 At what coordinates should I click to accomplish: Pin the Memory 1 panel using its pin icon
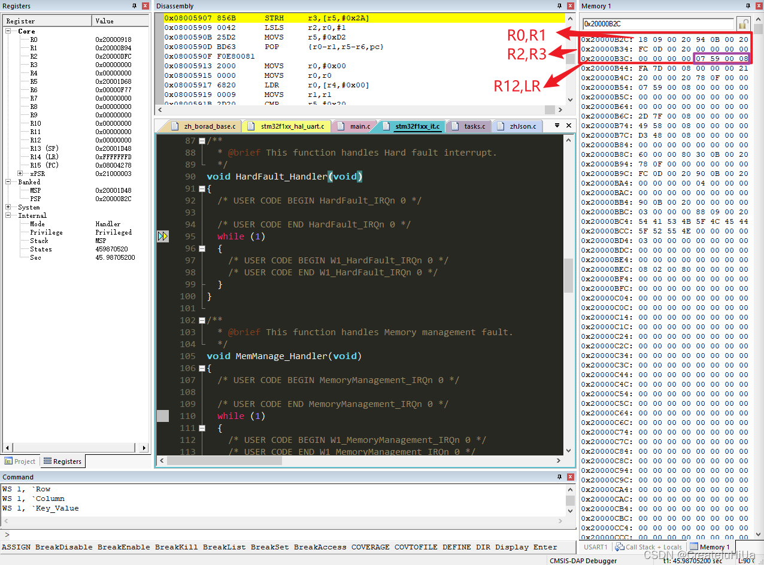tap(748, 5)
